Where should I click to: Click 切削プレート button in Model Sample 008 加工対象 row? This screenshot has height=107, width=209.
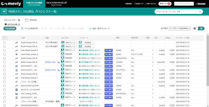pos(69,47)
